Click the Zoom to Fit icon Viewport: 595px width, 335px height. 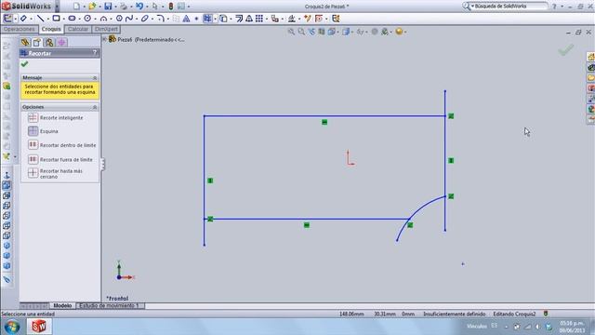click(291, 32)
